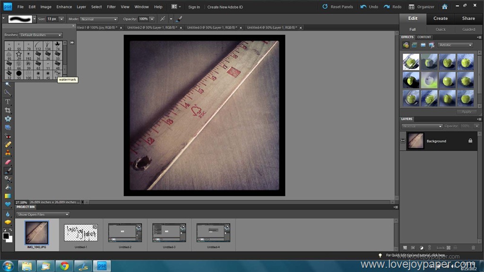Show All effects with fx icon
484x272 pixels.
(x=432, y=45)
